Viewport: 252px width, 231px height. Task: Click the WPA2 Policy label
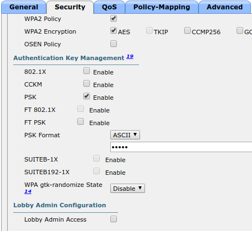(43, 19)
